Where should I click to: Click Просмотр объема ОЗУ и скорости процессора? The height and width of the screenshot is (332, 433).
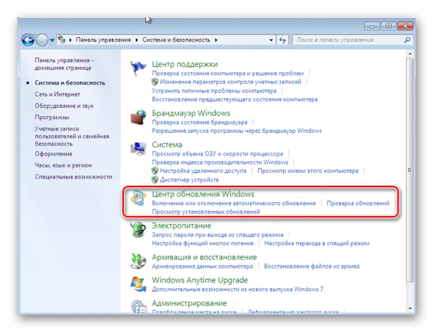click(217, 154)
